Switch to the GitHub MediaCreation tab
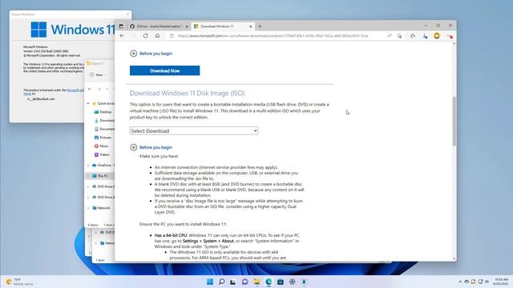Image resolution: width=513 pixels, height=288 pixels. 159,26
